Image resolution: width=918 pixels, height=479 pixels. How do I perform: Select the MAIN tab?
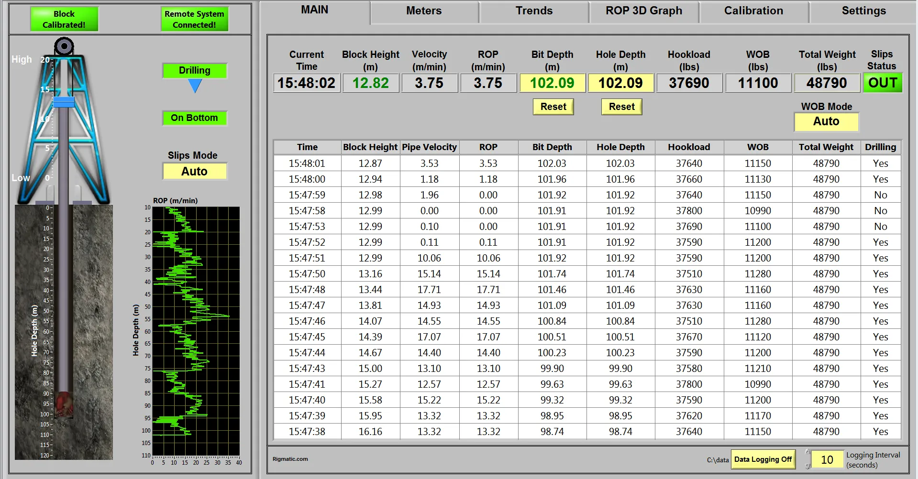(x=314, y=11)
